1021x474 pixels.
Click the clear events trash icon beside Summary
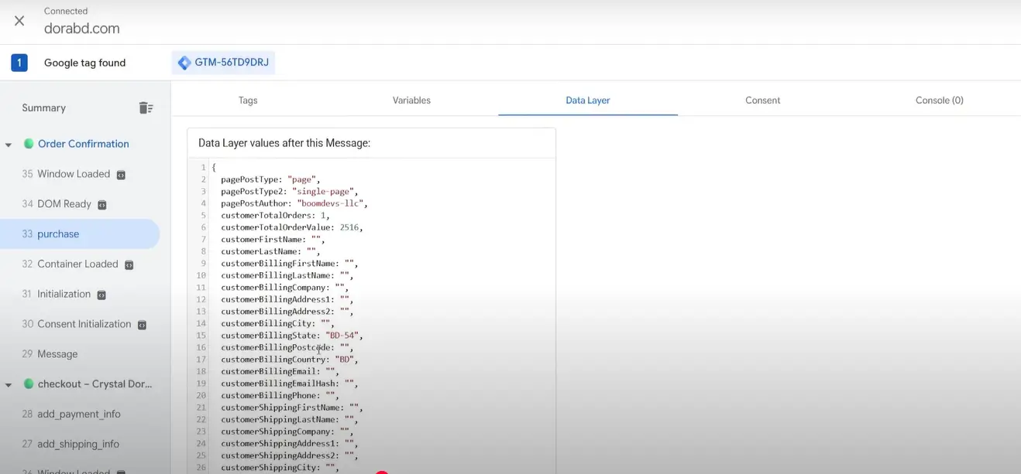(x=146, y=108)
